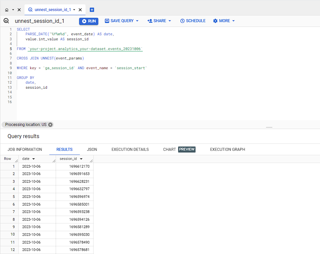This screenshot has height=254, width=320.
Task: Close the unnest_session_id_1 tab
Action: coord(80,10)
